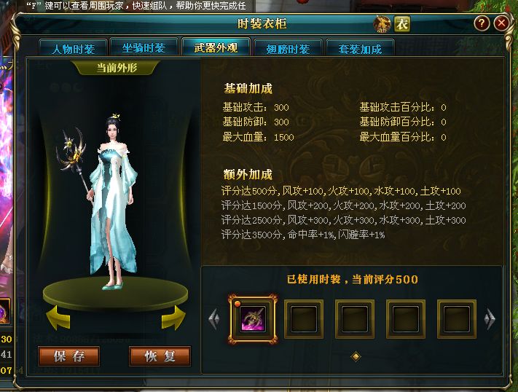Click the 保存 button
Viewport: 518px width, 392px height.
coord(69,356)
